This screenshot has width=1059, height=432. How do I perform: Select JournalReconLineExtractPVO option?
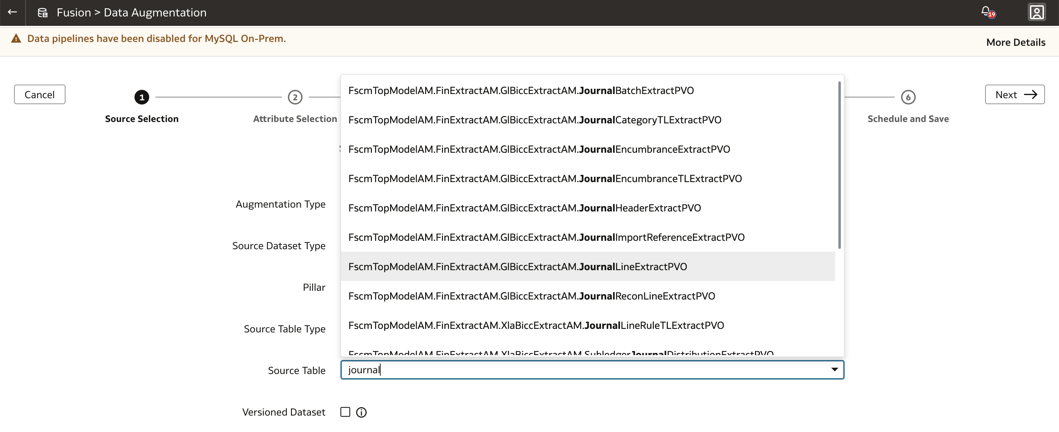coord(588,296)
